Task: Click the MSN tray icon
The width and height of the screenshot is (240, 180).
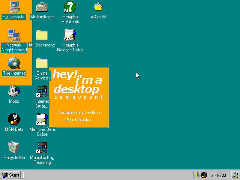Action: (204, 175)
